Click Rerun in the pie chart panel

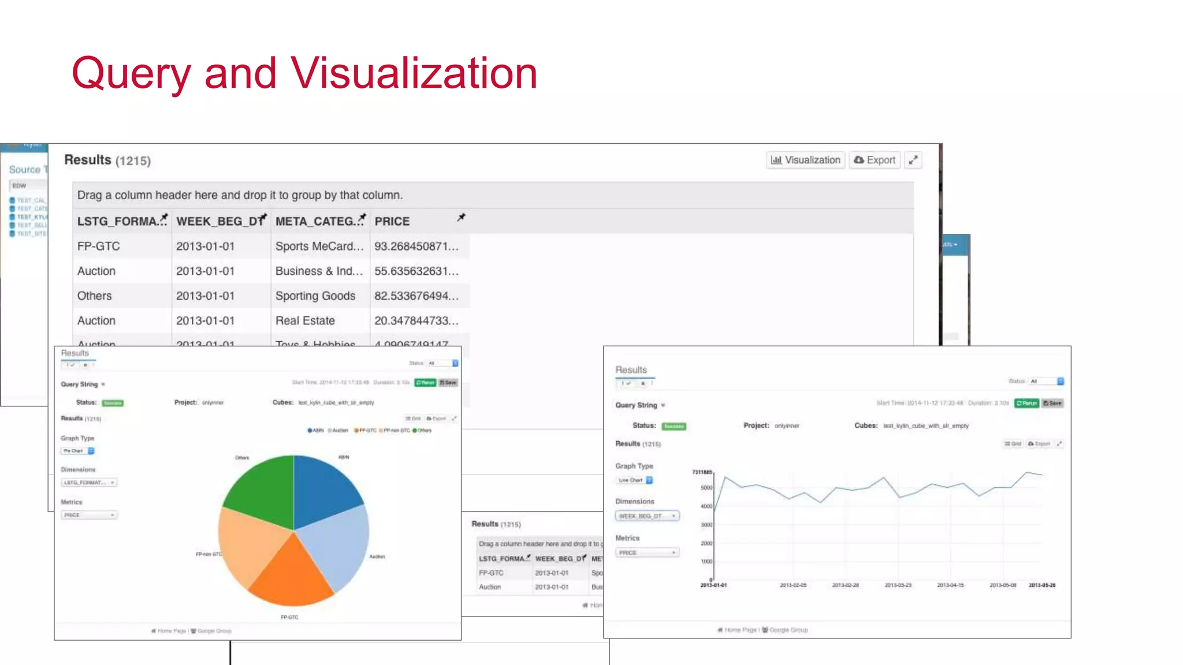point(425,382)
